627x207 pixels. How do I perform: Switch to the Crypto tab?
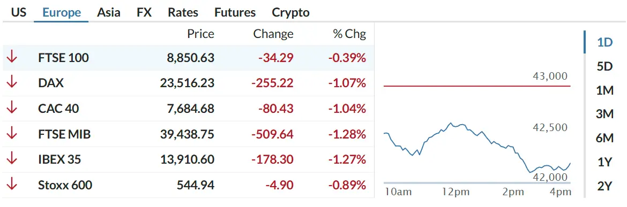coord(290,12)
